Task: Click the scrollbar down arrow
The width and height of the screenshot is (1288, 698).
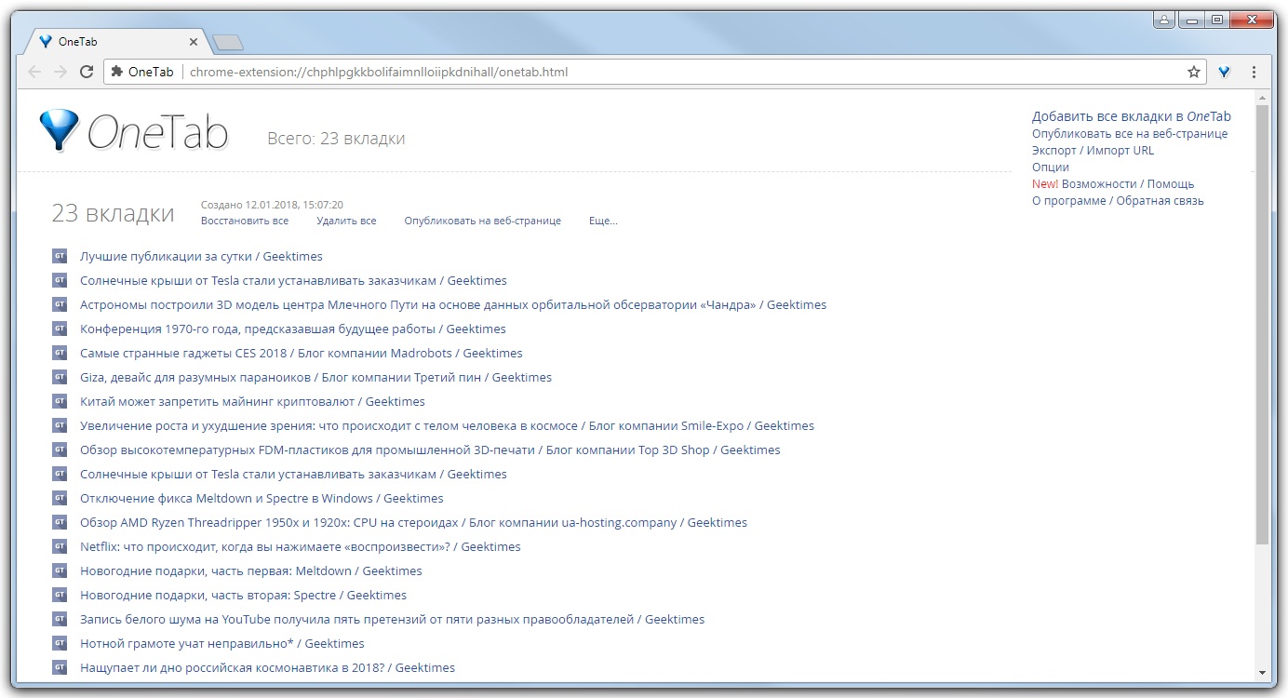Action: (1262, 673)
